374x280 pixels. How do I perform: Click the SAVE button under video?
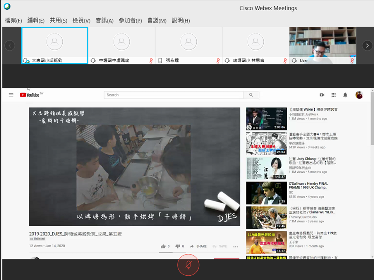(x=220, y=247)
